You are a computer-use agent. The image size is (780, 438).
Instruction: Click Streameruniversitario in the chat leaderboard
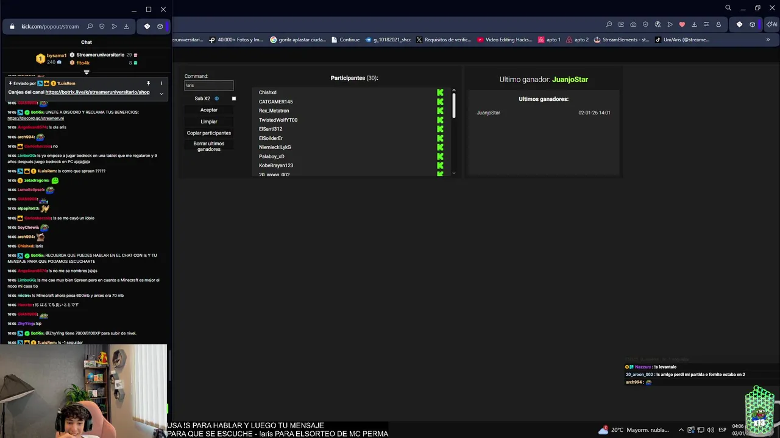coord(101,55)
